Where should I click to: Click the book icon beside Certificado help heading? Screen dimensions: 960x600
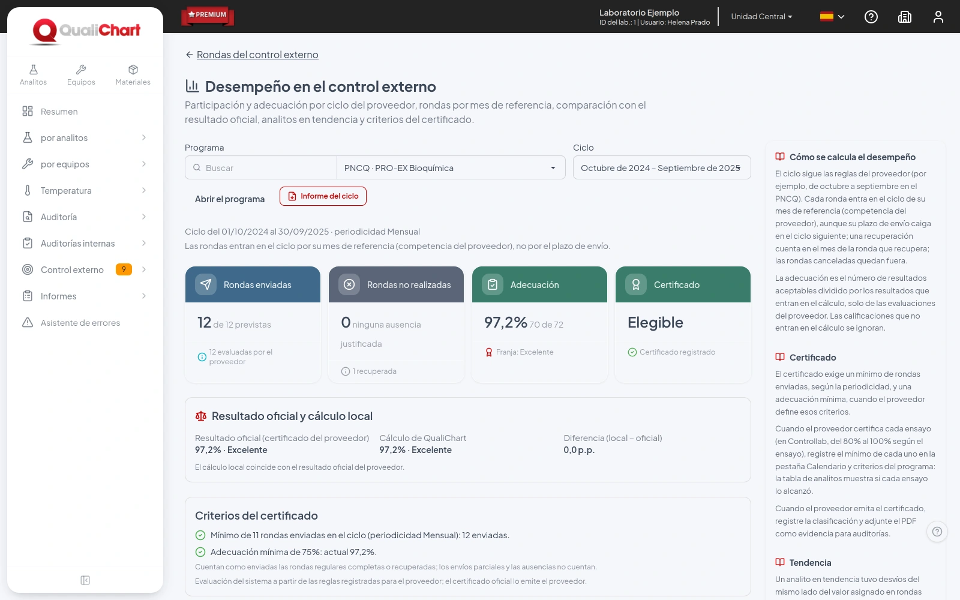[x=780, y=357]
